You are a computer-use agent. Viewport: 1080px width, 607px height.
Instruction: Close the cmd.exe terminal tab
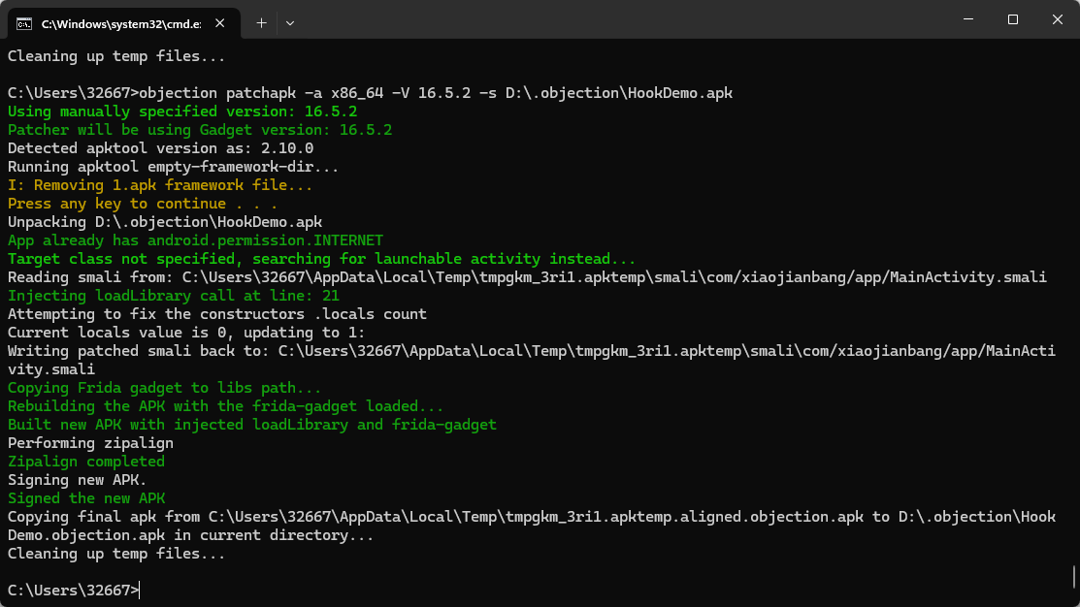click(222, 21)
